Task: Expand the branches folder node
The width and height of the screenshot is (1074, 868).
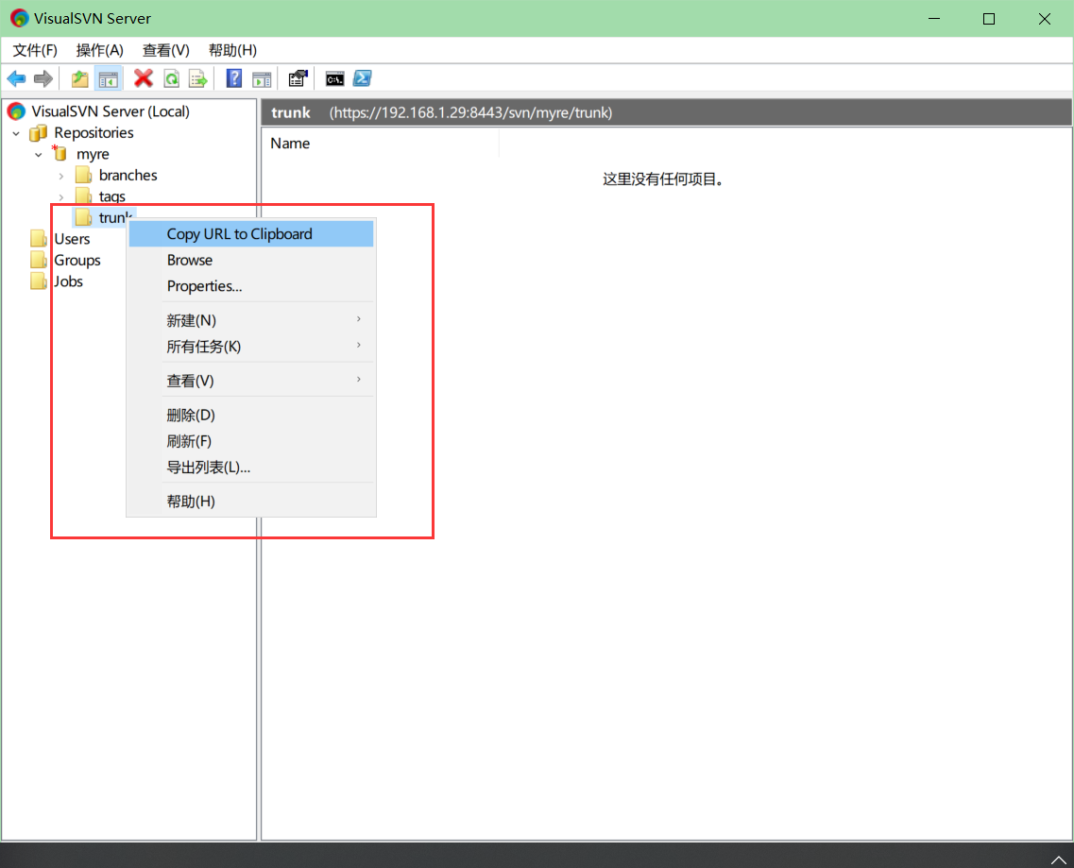Action: pos(61,176)
